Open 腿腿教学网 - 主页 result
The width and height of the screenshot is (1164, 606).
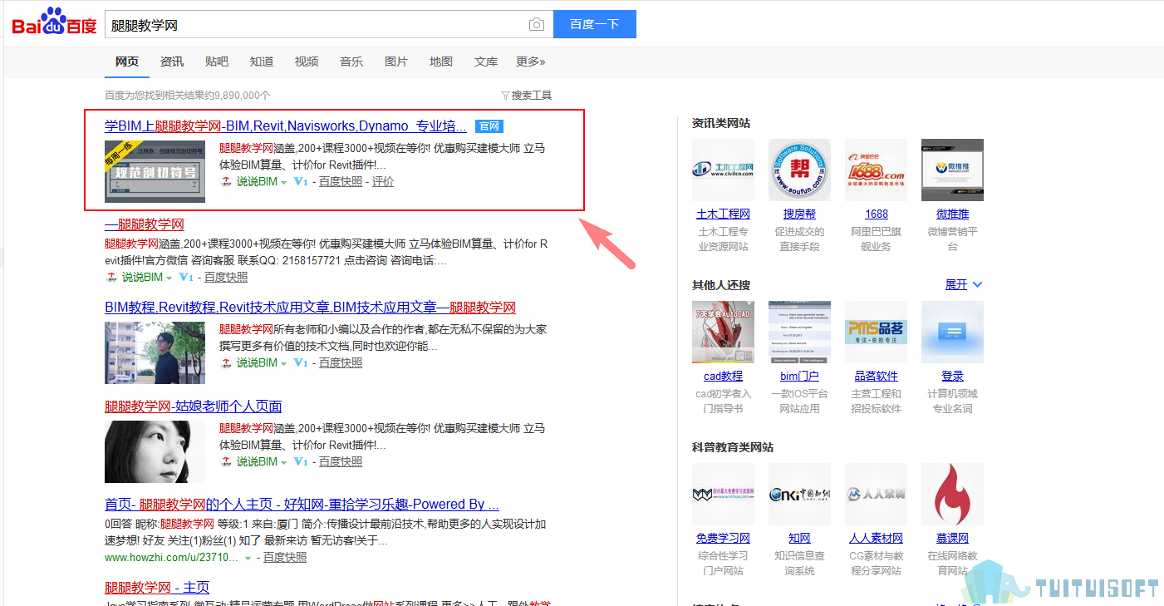click(x=157, y=588)
